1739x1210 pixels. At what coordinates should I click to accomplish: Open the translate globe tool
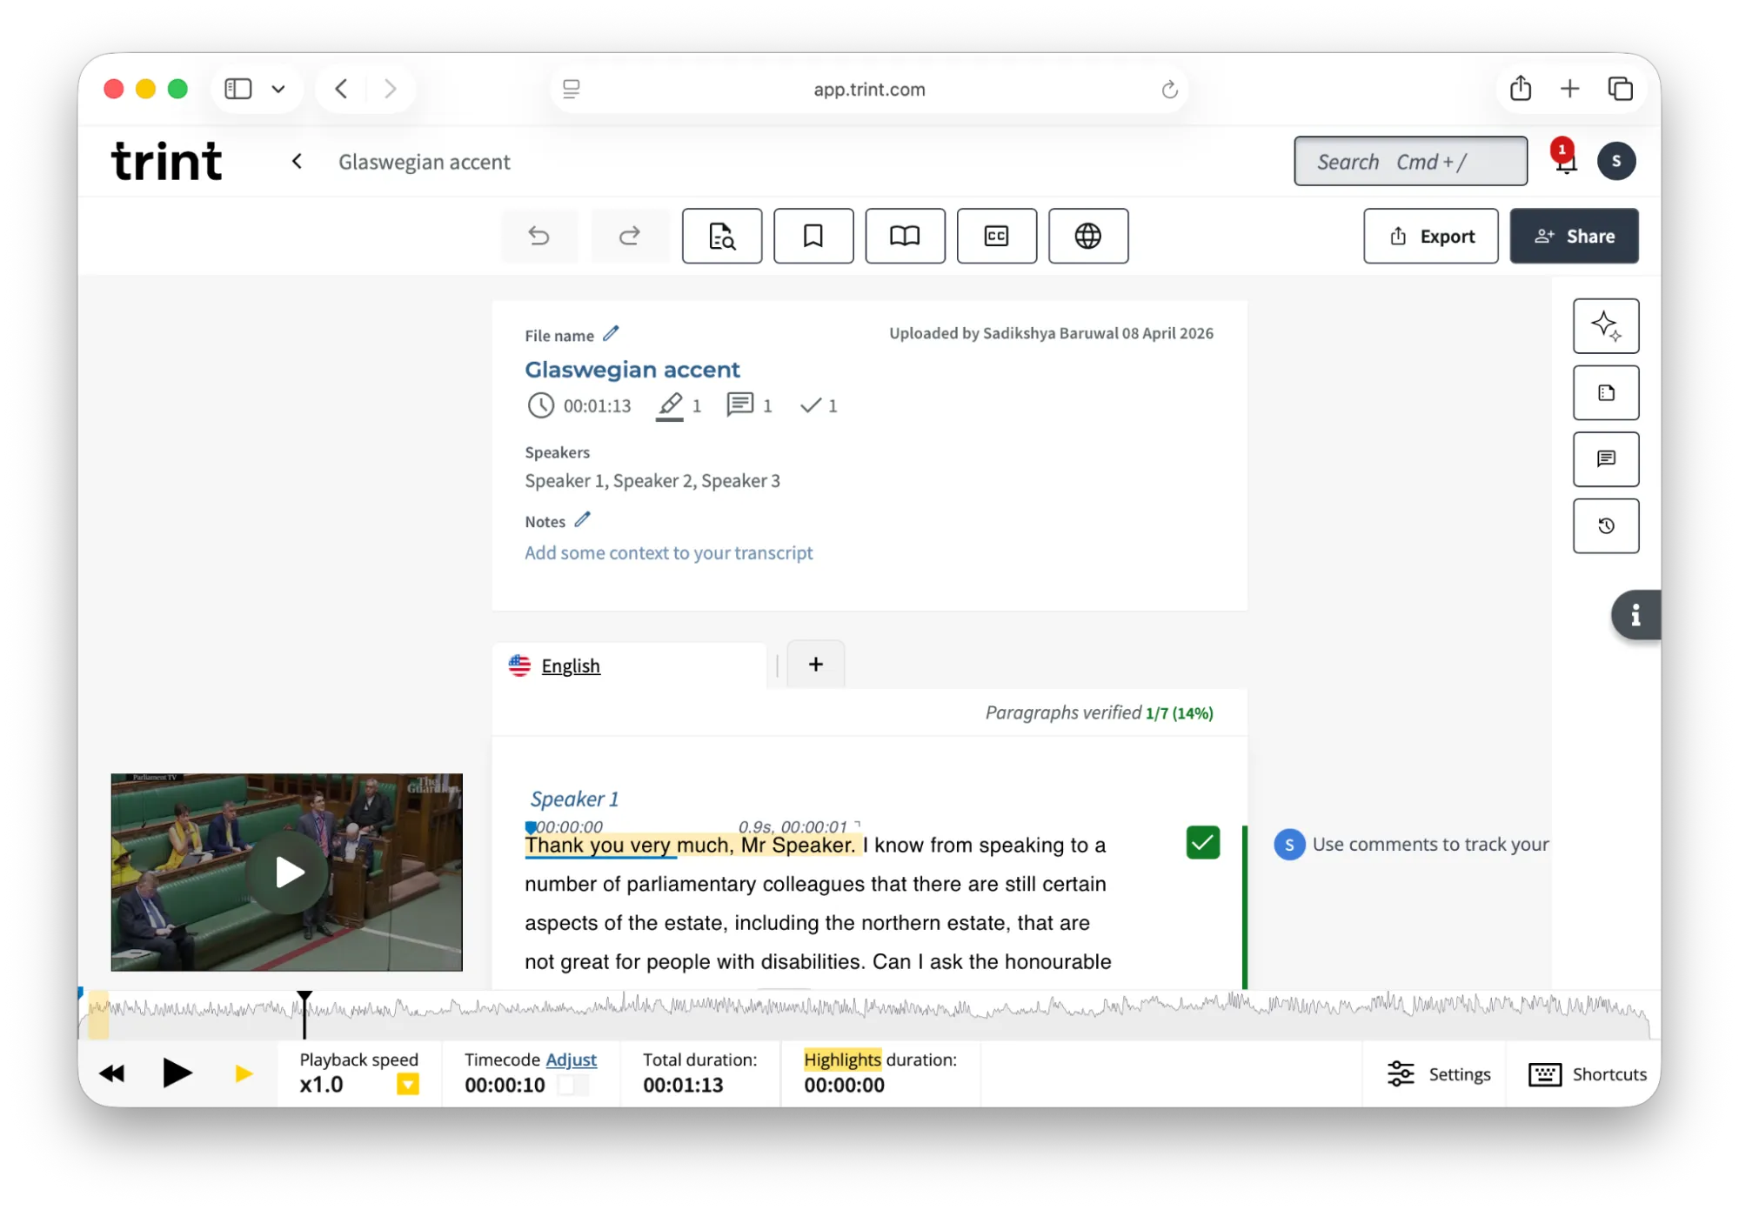1088,236
